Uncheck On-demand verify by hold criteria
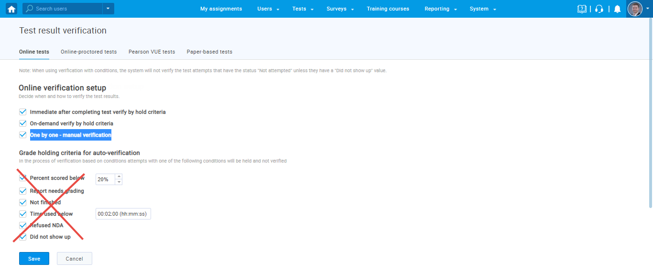Screen dimensions: 653x274 (22, 123)
